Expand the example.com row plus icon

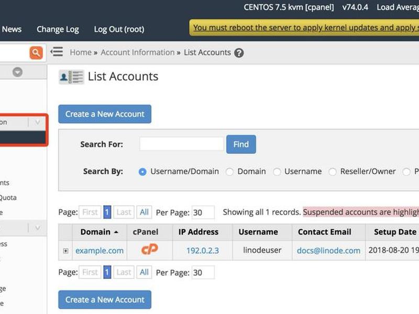(x=65, y=251)
